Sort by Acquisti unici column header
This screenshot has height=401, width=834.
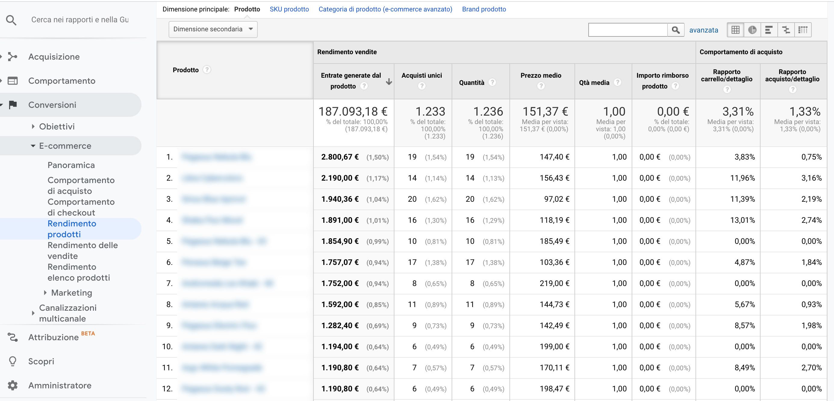point(422,75)
